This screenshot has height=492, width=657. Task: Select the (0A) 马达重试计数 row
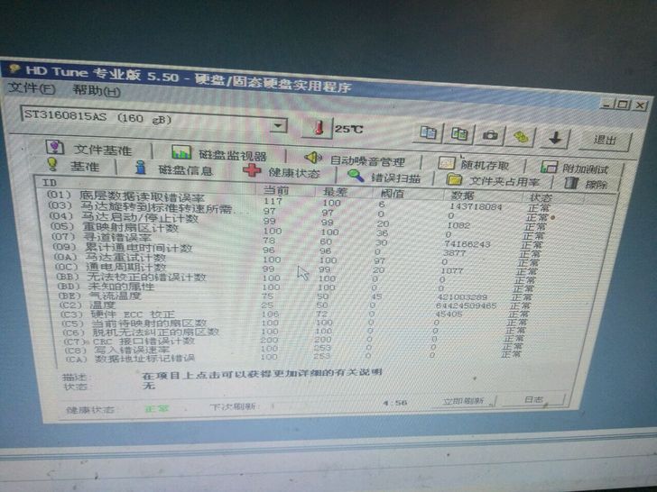(297, 259)
